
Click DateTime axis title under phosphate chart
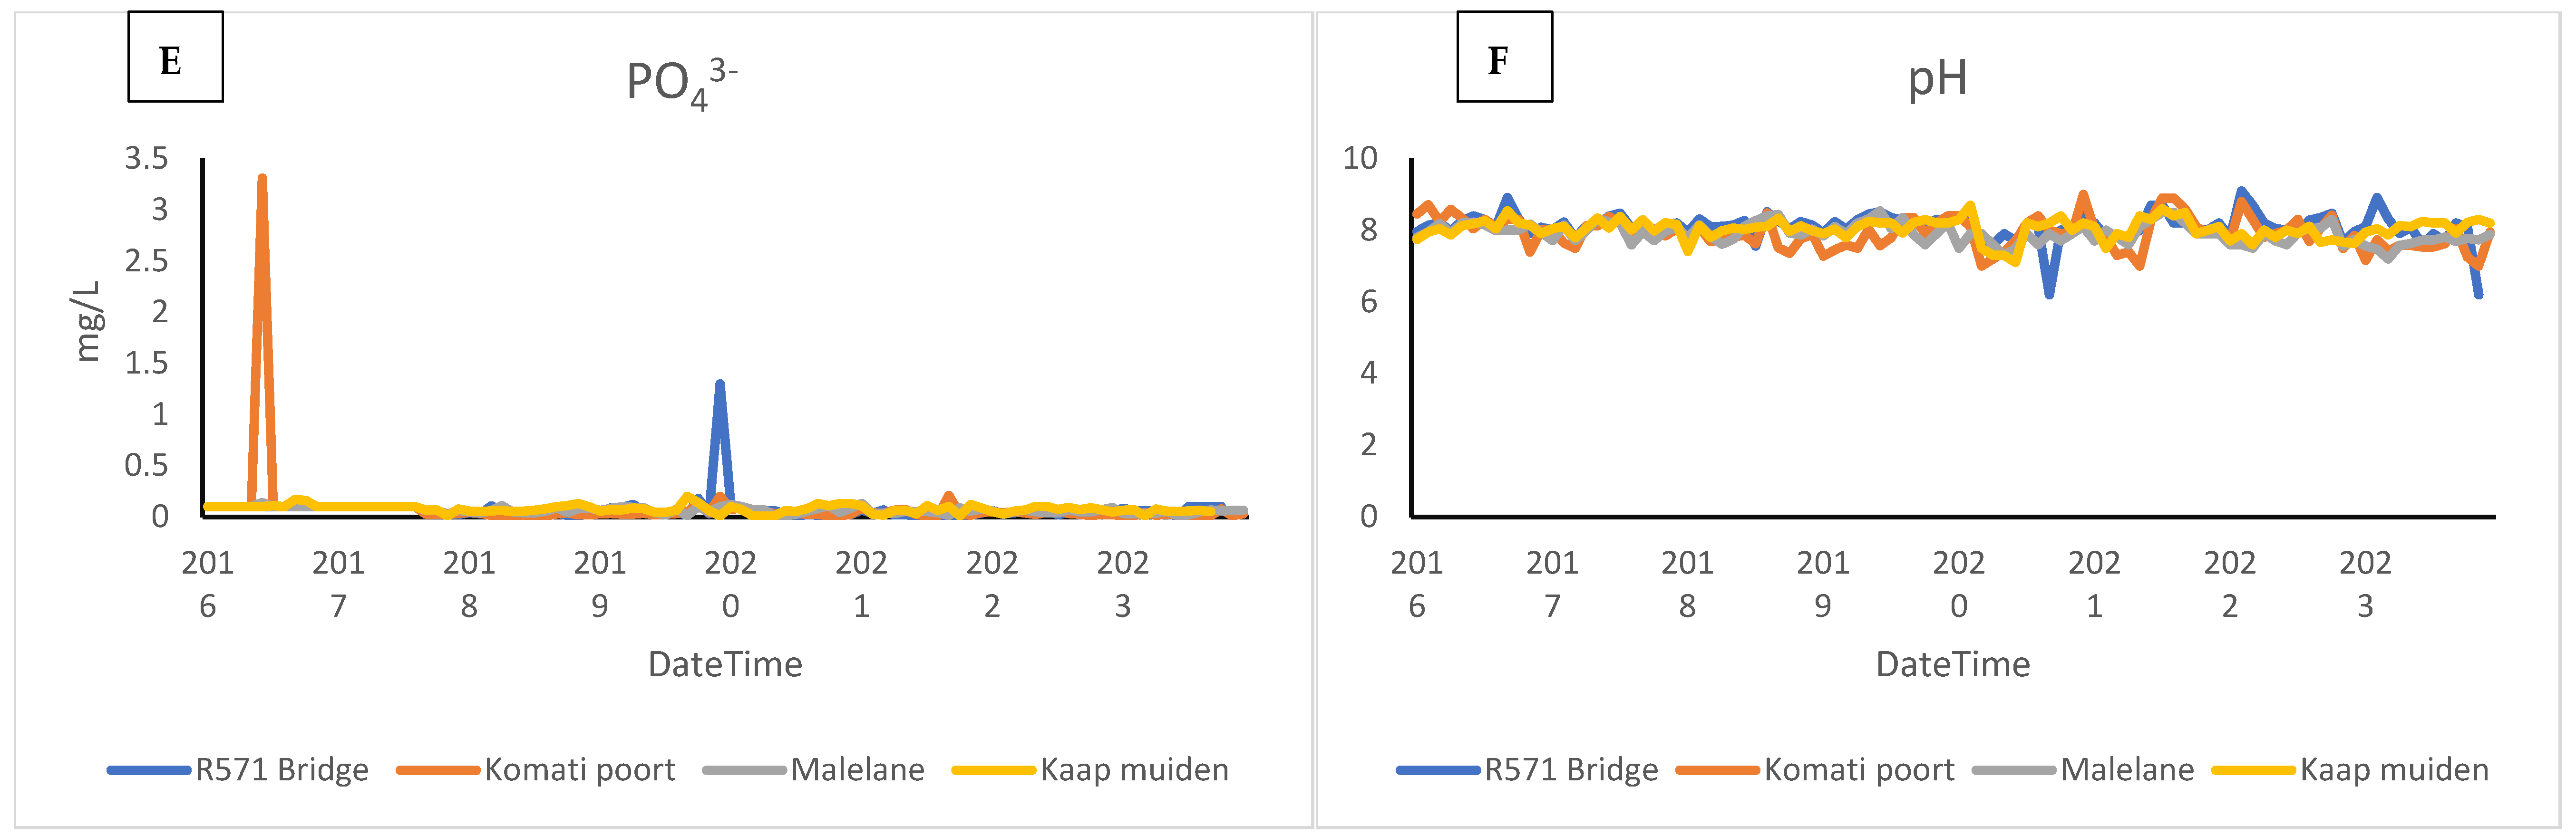tap(725, 664)
